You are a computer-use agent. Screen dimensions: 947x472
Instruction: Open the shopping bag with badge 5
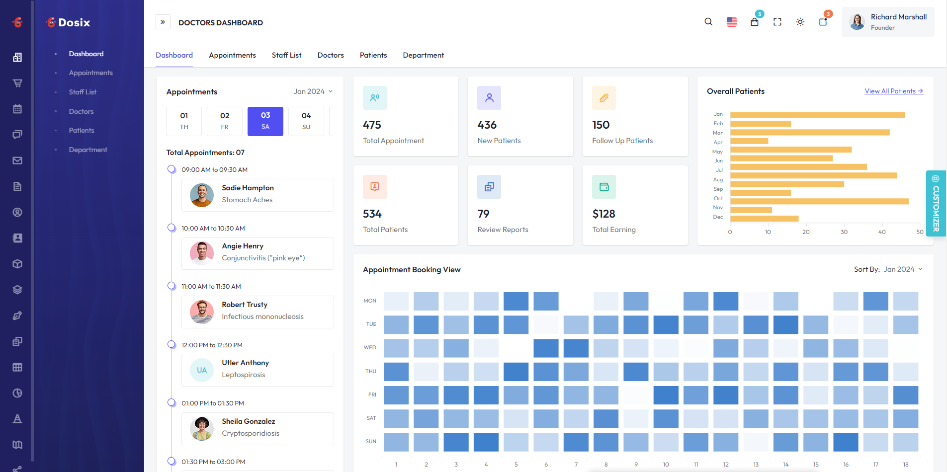[755, 22]
